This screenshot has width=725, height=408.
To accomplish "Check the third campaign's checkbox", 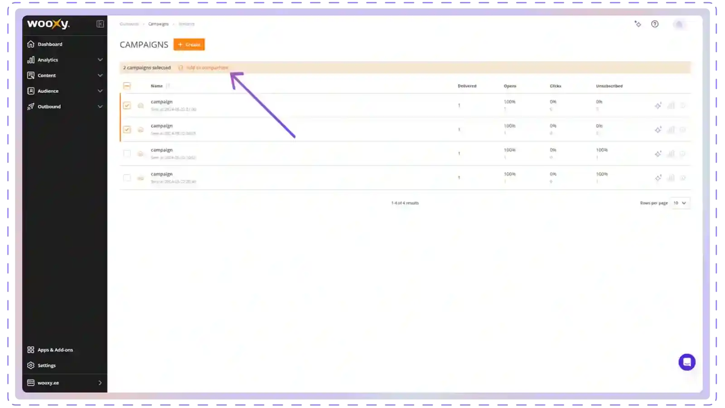I will [127, 154].
